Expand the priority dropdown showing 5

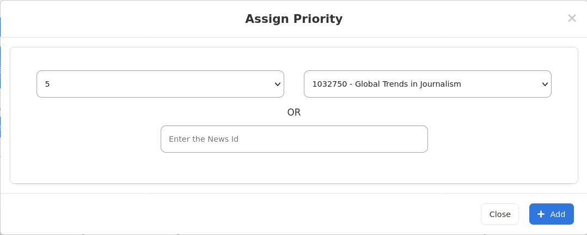click(x=160, y=84)
